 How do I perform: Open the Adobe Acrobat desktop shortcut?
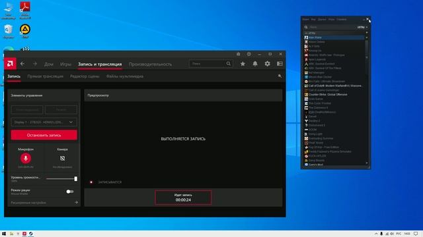pos(25,11)
